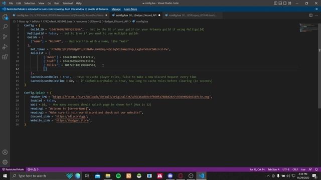Click the Learn More link
Image resolution: width=321 pixels, height=180 pixels.
130,9
